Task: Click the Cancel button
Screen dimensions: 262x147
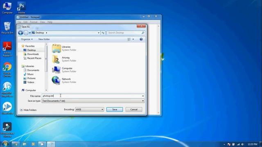Action: pos(134,109)
